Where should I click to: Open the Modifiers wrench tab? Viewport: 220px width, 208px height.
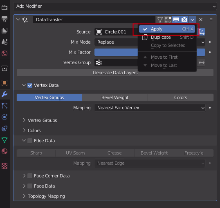pos(4,94)
